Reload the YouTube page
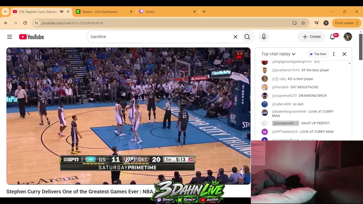The height and width of the screenshot is (204, 363). coord(25,23)
